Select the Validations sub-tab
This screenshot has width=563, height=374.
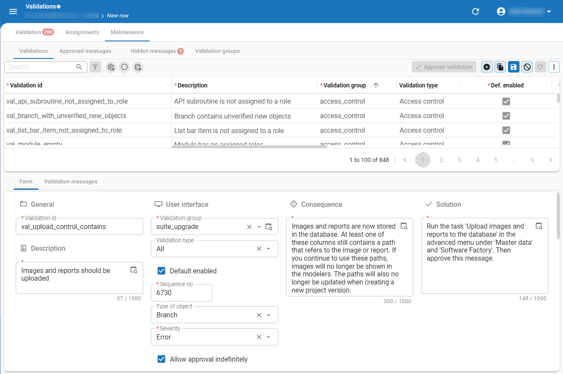coord(34,51)
